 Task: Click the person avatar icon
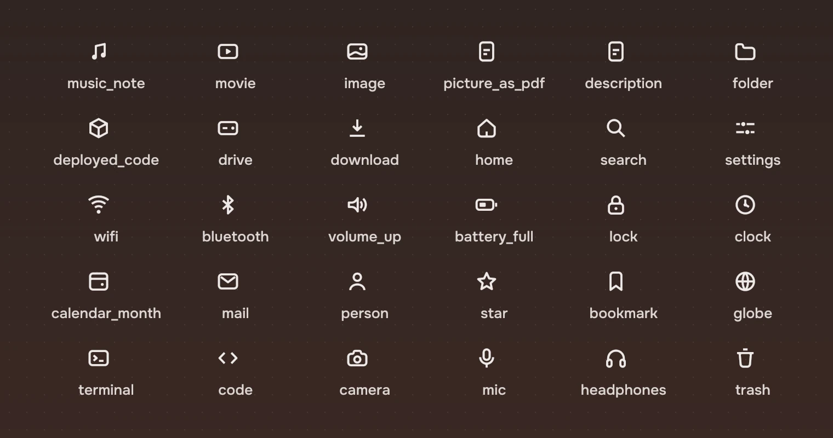(357, 281)
